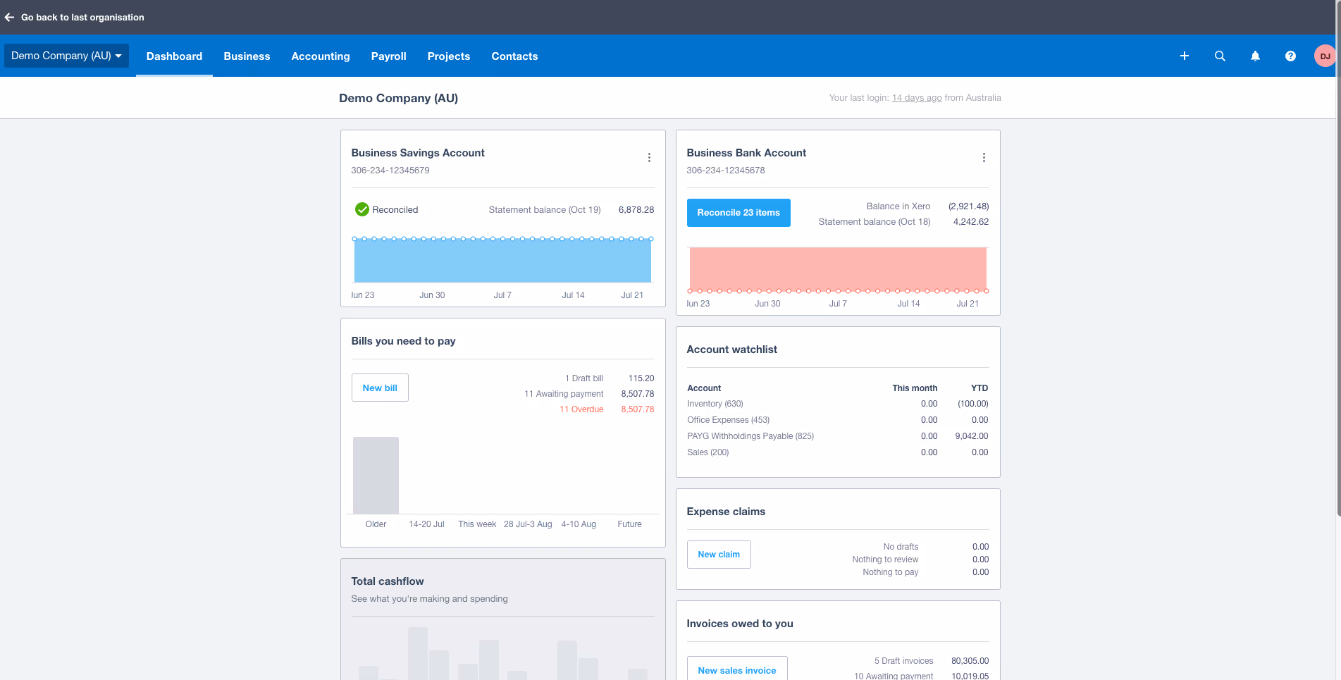Open the Contacts menu
The height and width of the screenshot is (680, 1341).
coord(514,56)
